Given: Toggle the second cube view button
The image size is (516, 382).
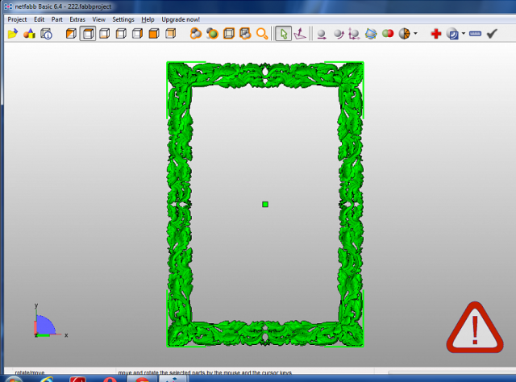Looking at the screenshot, I should pyautogui.click(x=88, y=34).
